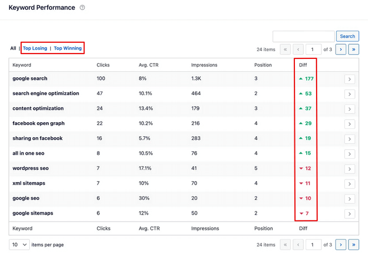Open details arrow for google sitemaps row
The height and width of the screenshot is (253, 368).
click(350, 214)
